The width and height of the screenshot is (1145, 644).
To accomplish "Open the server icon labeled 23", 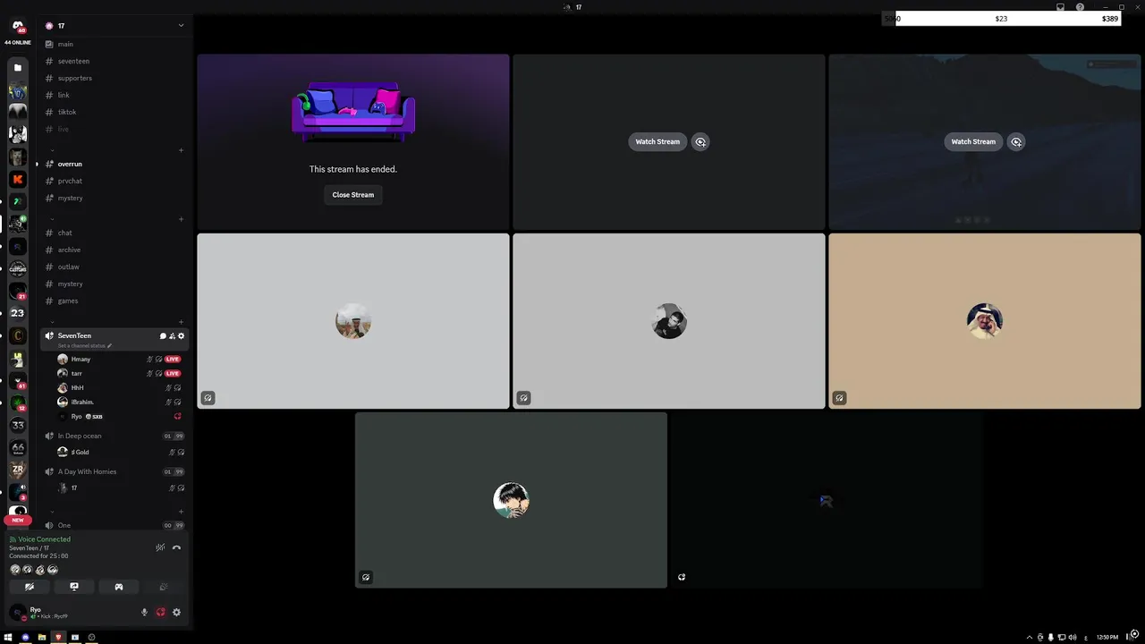I will [x=17, y=313].
